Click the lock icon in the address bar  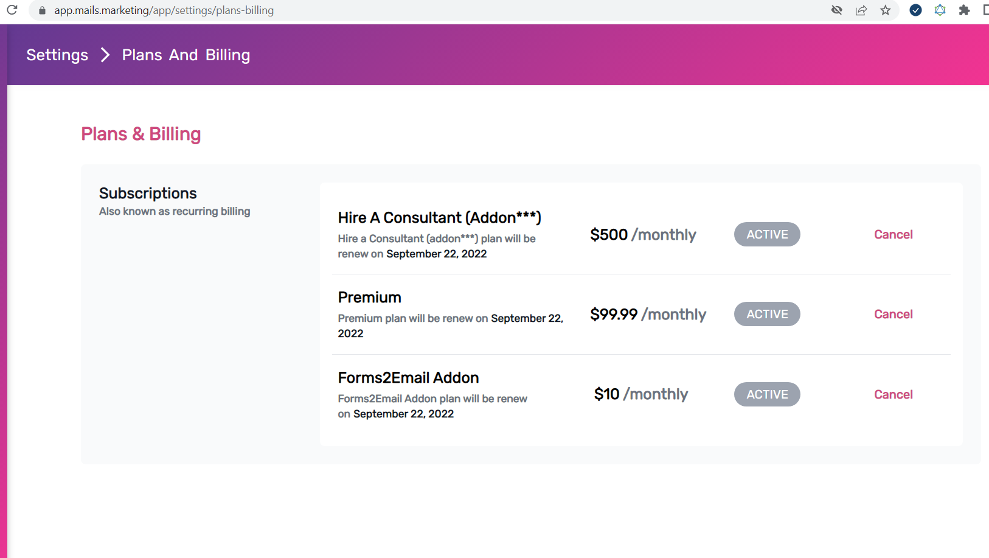click(42, 10)
